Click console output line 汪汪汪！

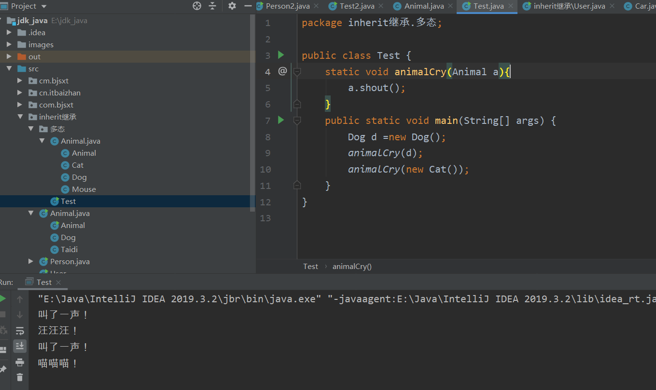coord(58,331)
